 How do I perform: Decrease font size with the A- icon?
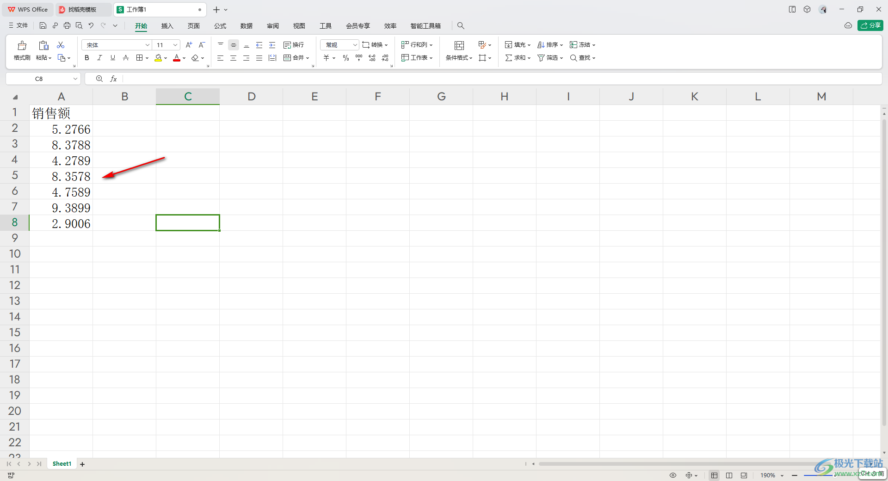(x=202, y=45)
